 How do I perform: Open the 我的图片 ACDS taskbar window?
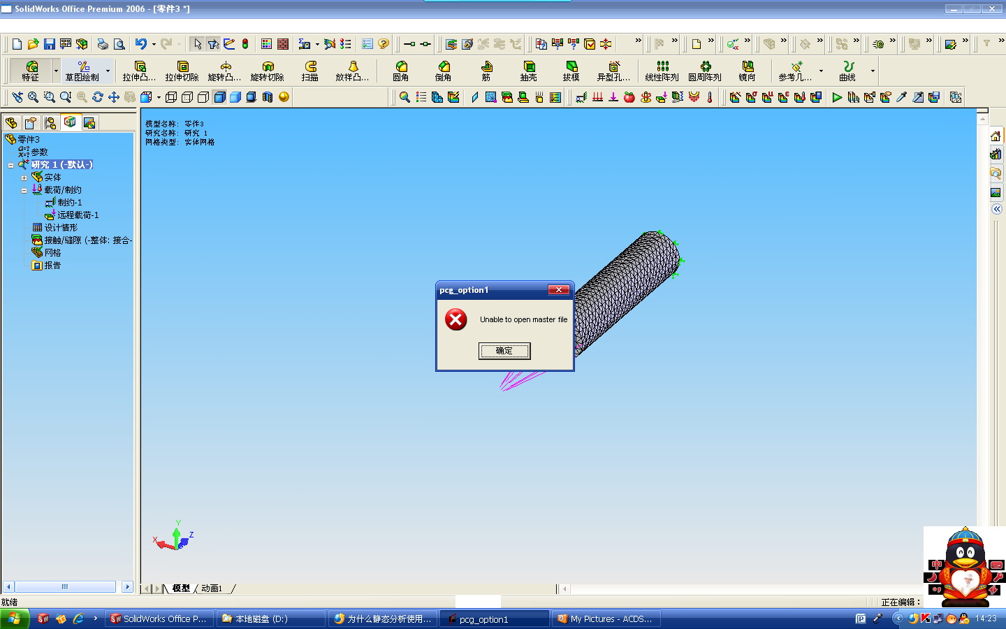coord(606,619)
